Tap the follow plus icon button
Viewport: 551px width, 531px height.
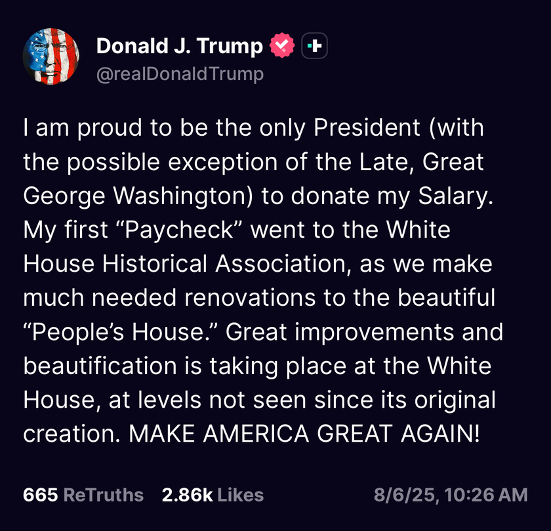(x=314, y=45)
